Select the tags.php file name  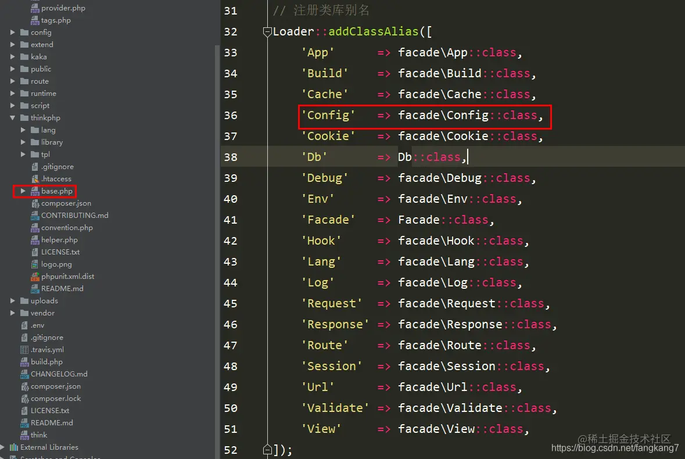pyautogui.click(x=56, y=20)
